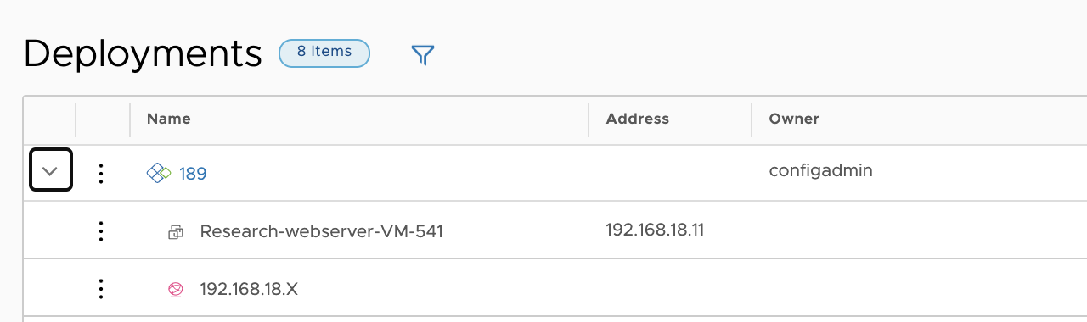The height and width of the screenshot is (322, 1087).
Task: Open actions menu for Research-webserver-VM-541
Action: tap(101, 230)
